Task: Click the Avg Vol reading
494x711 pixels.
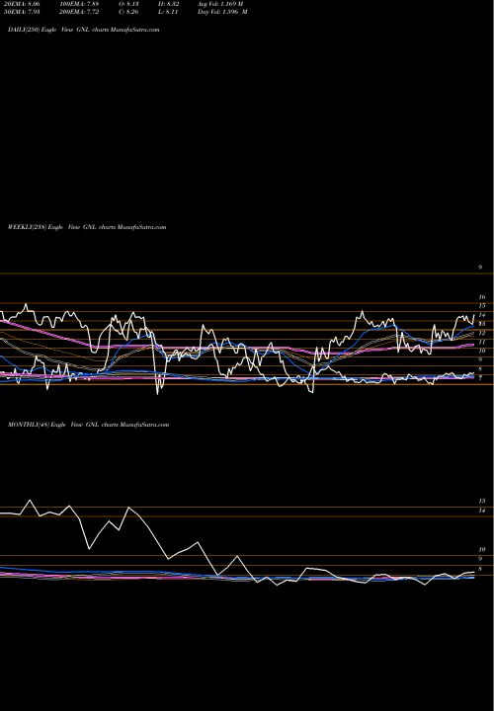Action: [220, 4]
